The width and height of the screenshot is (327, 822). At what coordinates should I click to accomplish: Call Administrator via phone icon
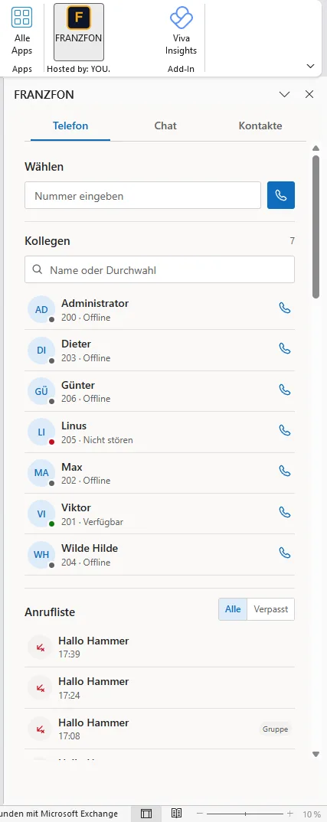coord(284,308)
